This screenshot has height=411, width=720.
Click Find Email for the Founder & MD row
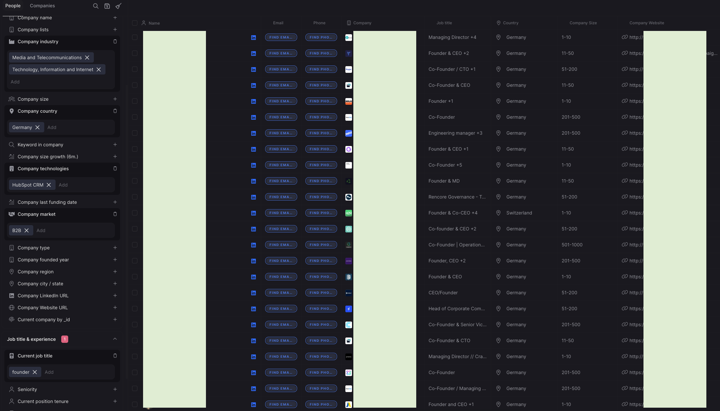[281, 181]
